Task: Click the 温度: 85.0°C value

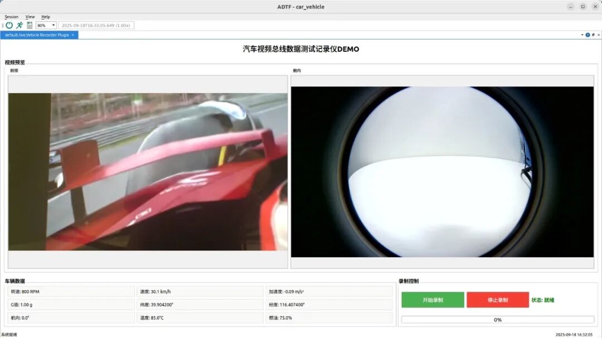Action: click(200, 318)
